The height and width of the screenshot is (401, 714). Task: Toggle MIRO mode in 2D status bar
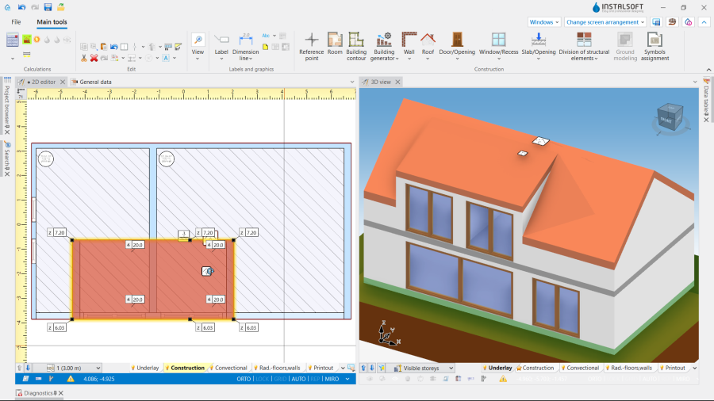pyautogui.click(x=332, y=379)
